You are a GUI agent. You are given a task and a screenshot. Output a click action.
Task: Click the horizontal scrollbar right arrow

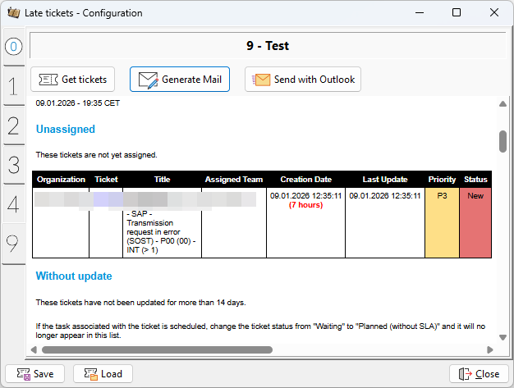point(489,349)
